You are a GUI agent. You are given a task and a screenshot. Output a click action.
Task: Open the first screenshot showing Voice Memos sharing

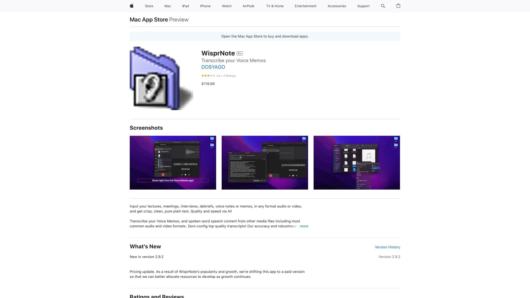pyautogui.click(x=173, y=163)
